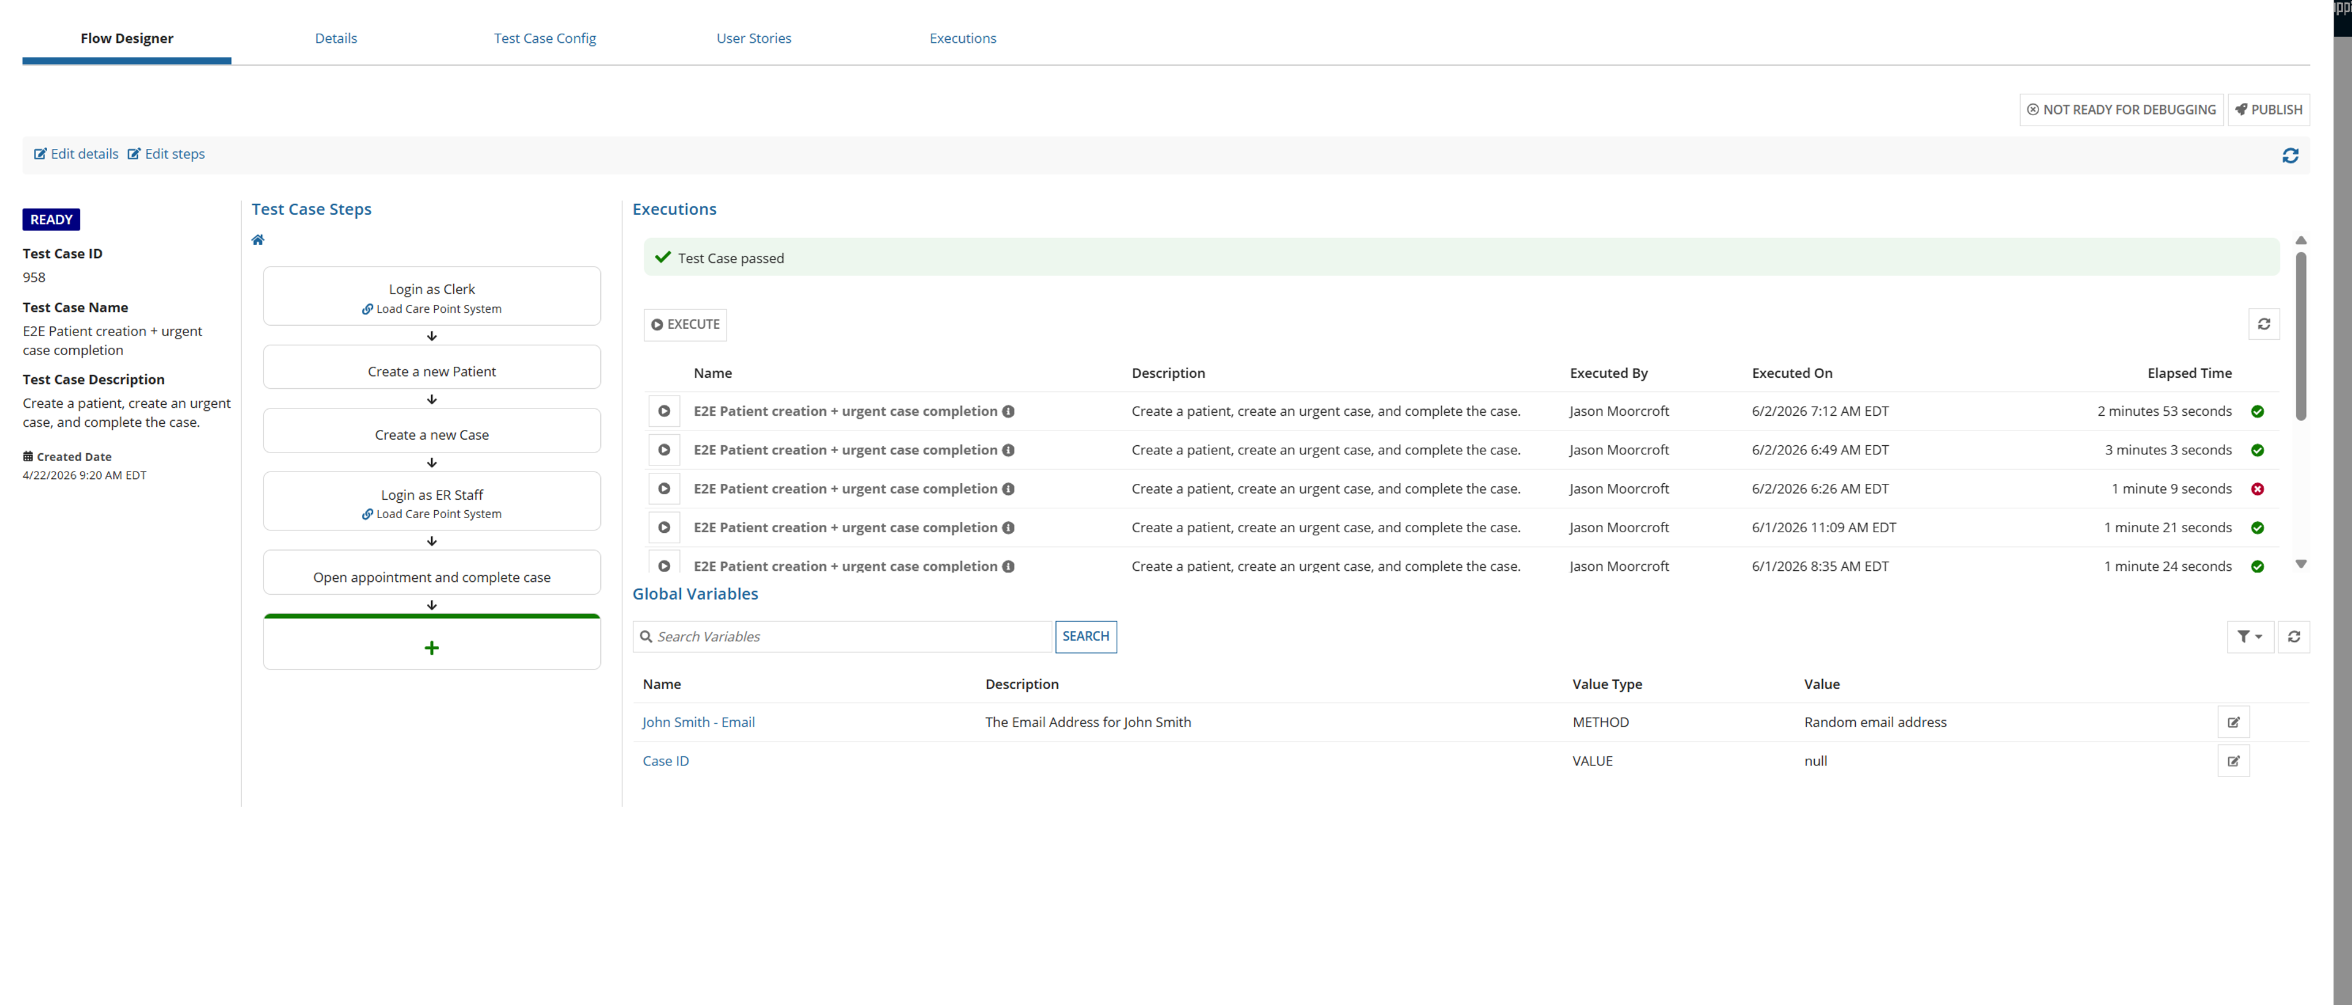2352x1005 pixels.
Task: Play the 6/1/2026 11:09 AM execution
Action: tap(664, 527)
